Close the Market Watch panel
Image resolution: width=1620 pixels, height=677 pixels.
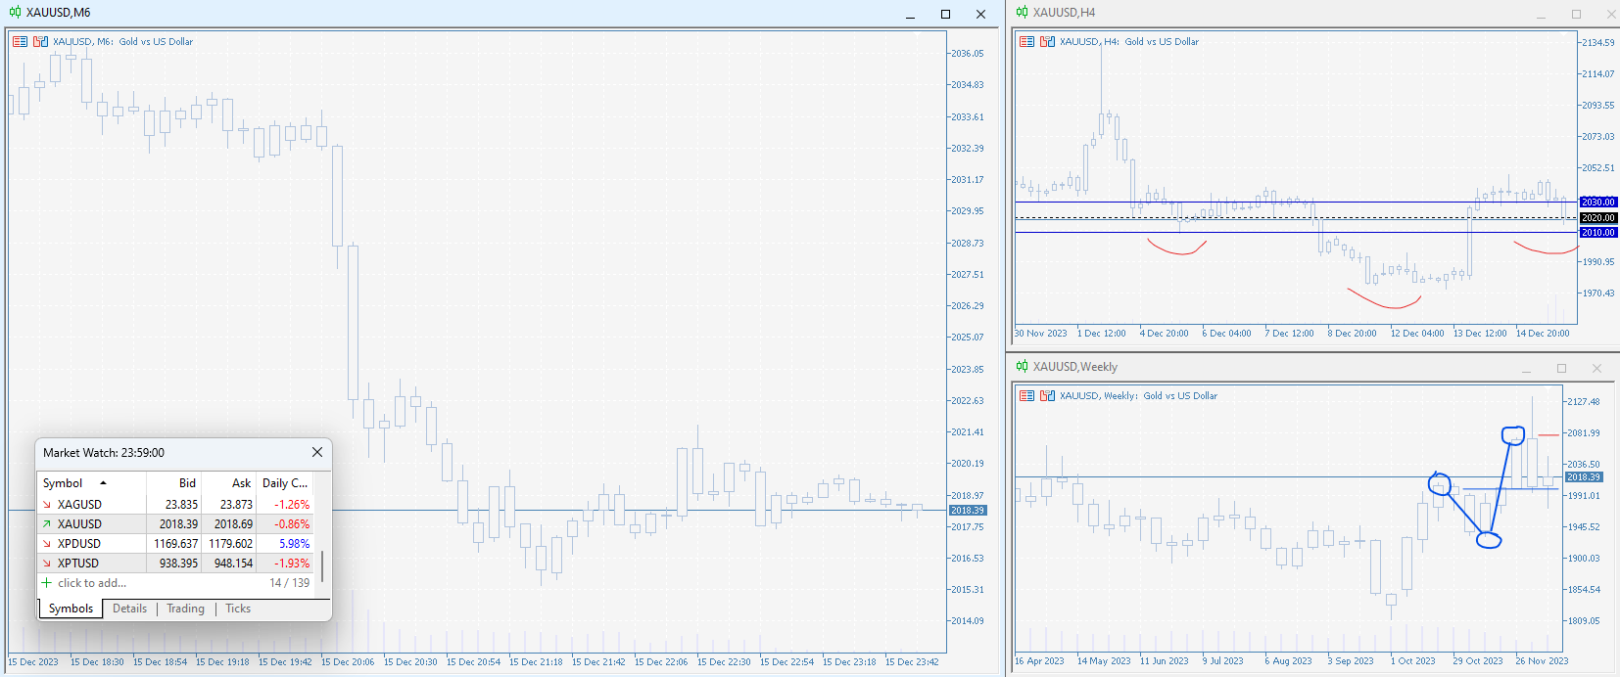click(316, 452)
